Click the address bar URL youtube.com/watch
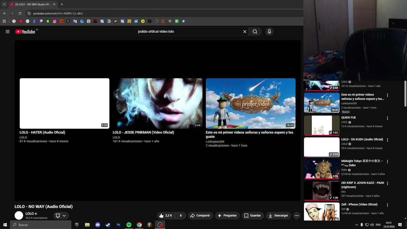Viewport: 407px width, 229px height. tap(58, 13)
